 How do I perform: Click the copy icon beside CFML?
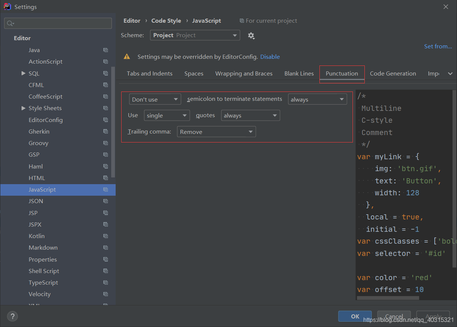click(106, 85)
